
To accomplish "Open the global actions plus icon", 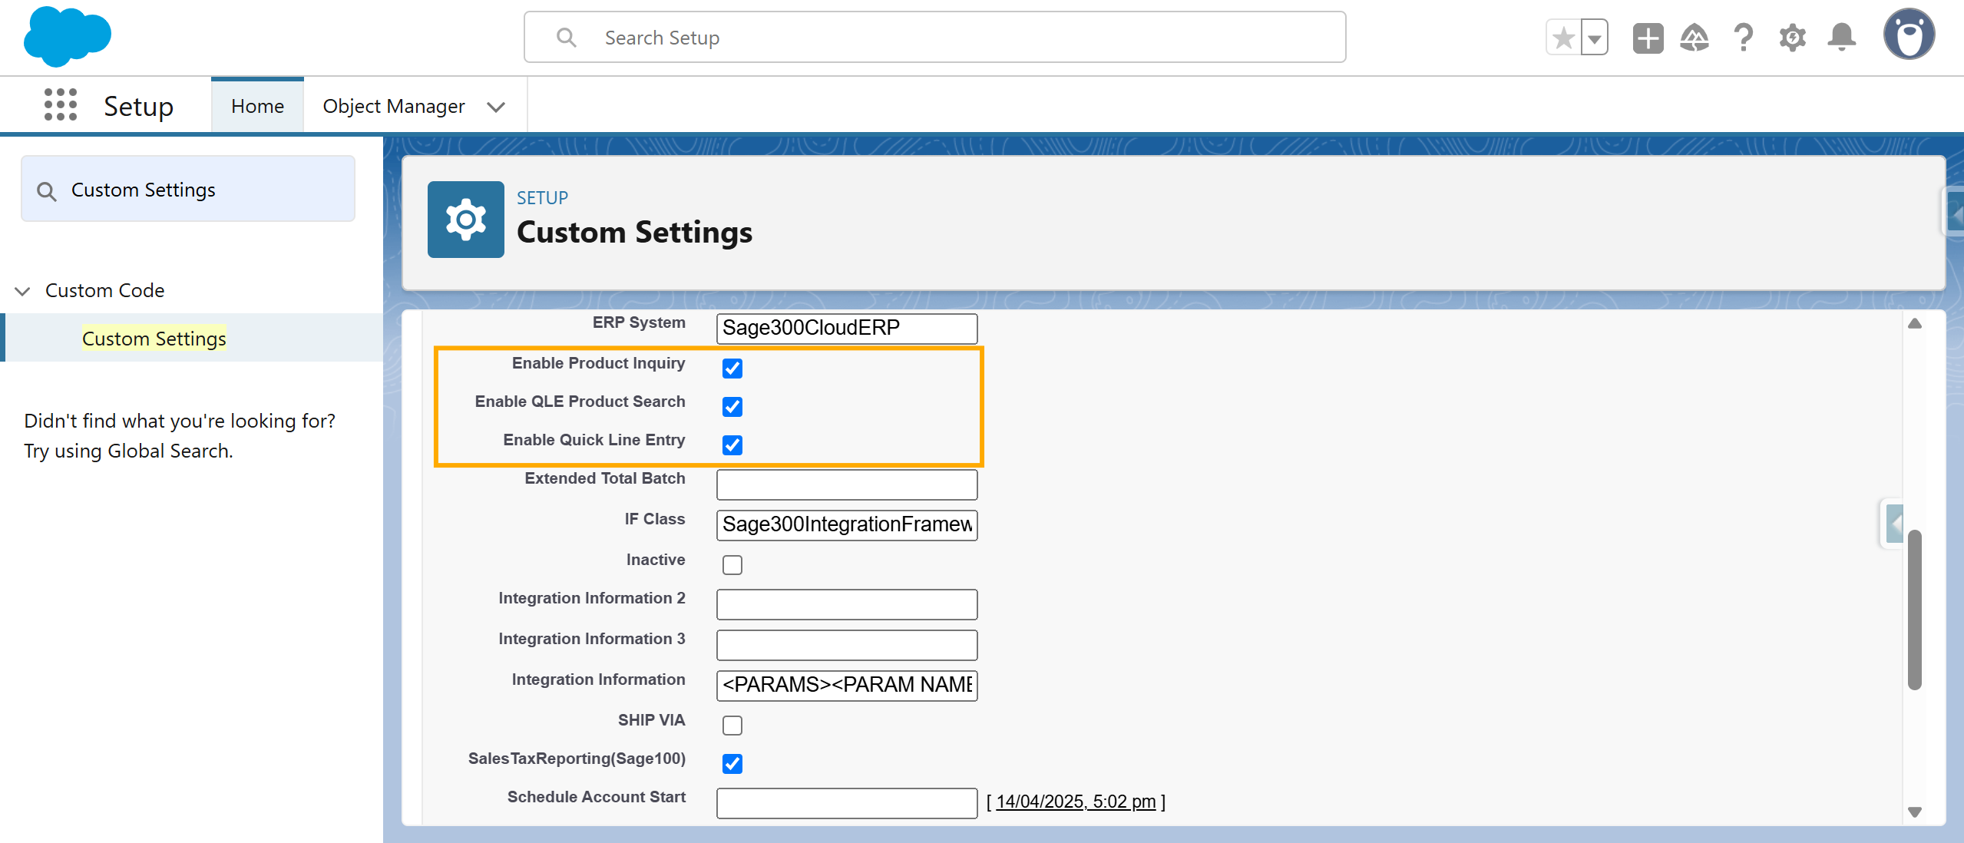I will pyautogui.click(x=1648, y=38).
